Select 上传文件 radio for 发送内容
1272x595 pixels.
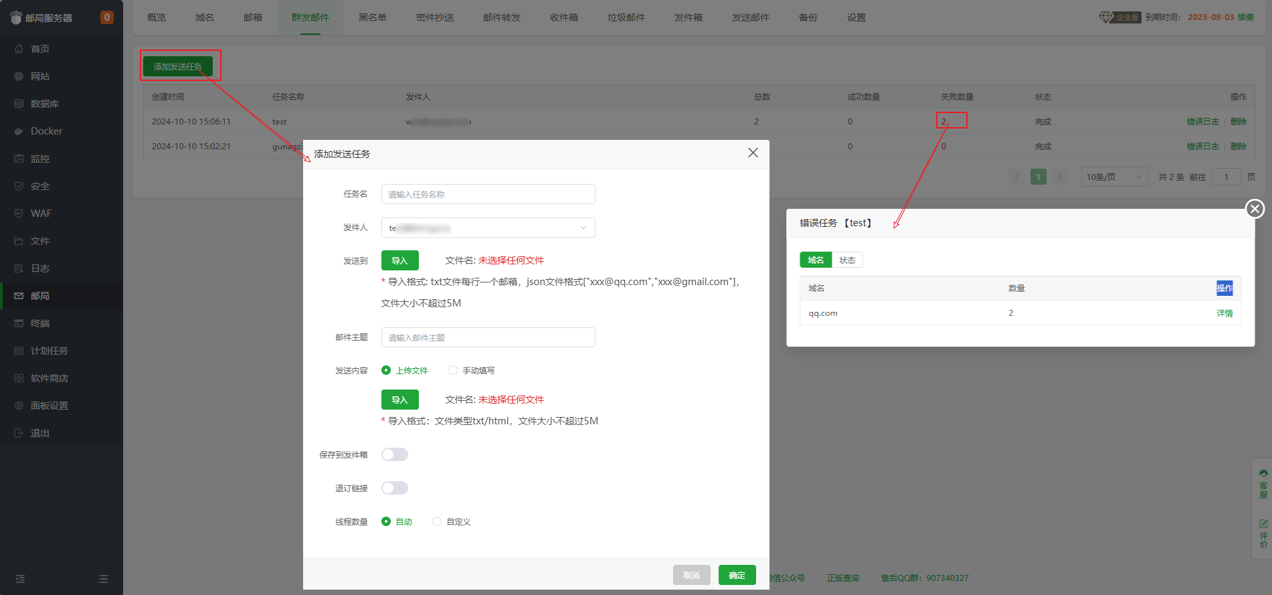[x=386, y=370]
